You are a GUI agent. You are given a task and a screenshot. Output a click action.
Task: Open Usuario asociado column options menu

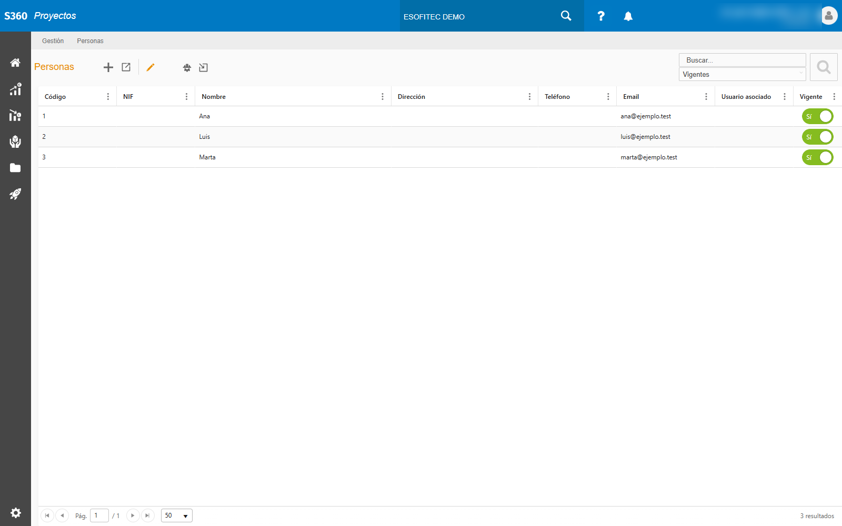(785, 97)
